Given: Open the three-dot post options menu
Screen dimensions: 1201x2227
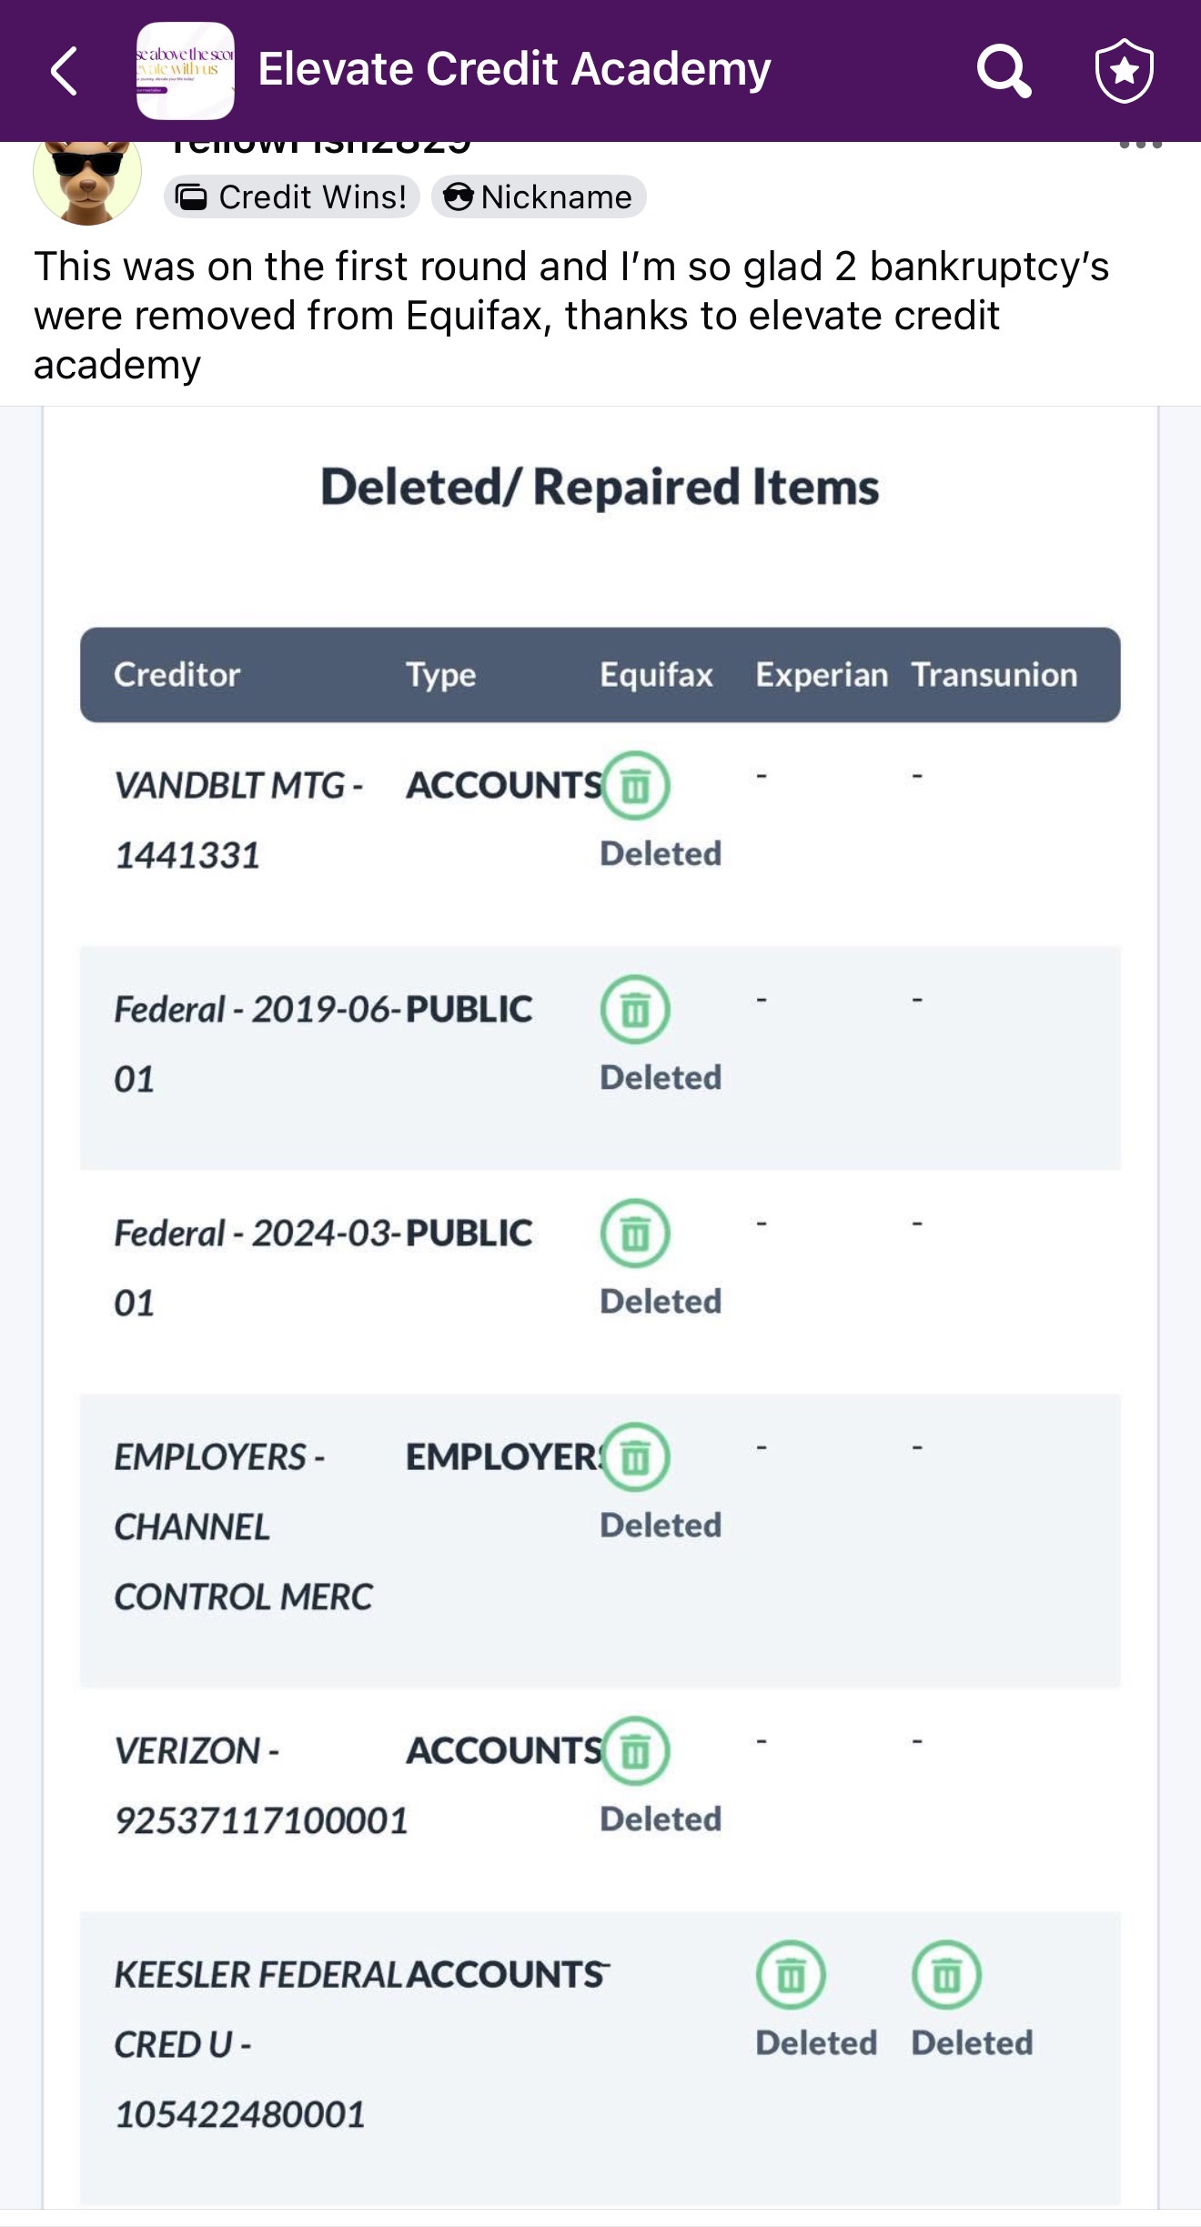Looking at the screenshot, I should click(x=1140, y=146).
